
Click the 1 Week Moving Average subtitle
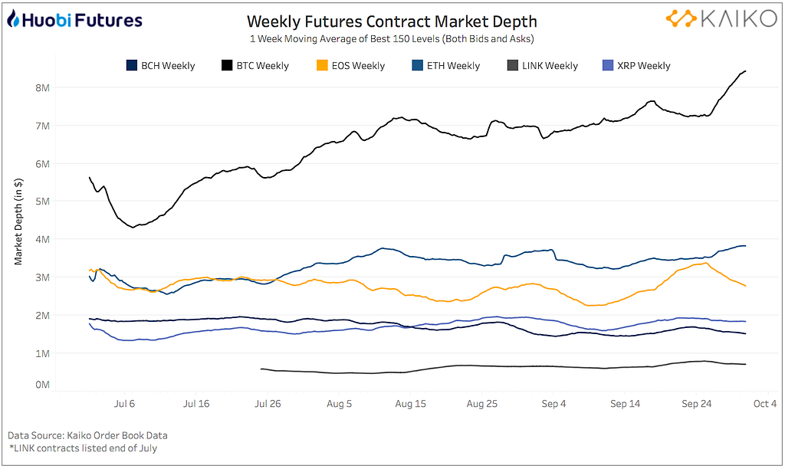coord(392,38)
